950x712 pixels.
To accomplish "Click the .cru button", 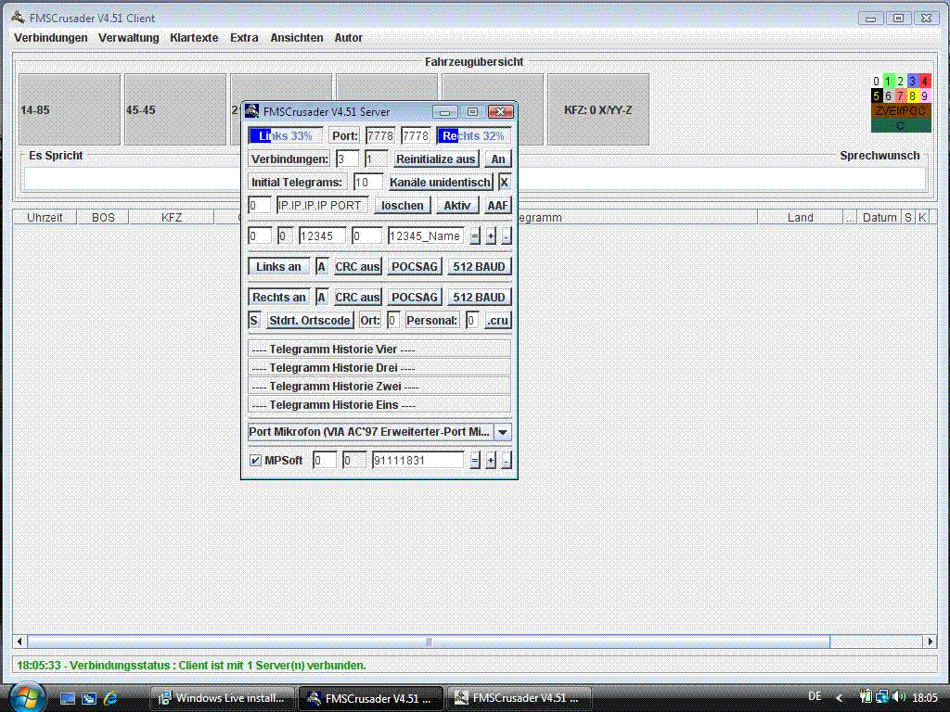I will coord(498,320).
